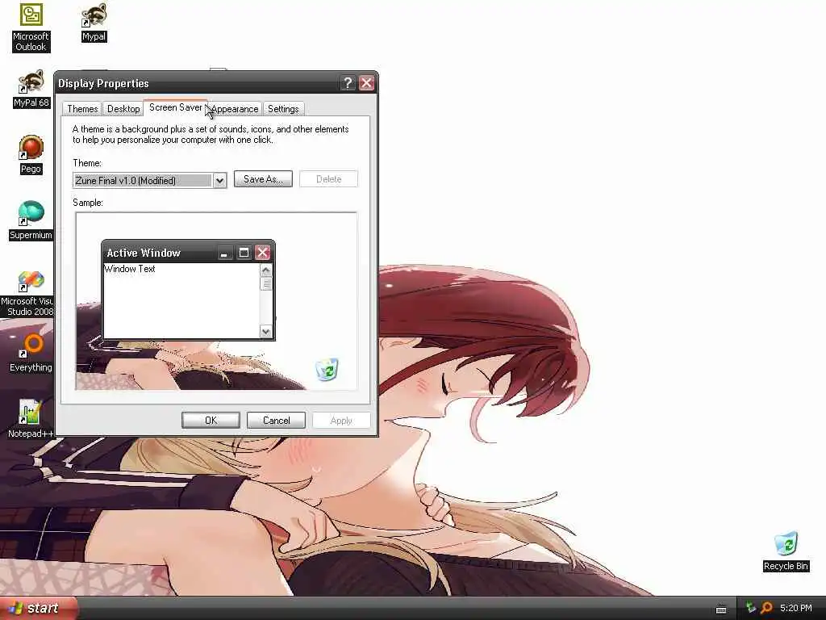This screenshot has height=620, width=826.
Task: Click the sample scrollbar up arrow
Action: coord(266,270)
